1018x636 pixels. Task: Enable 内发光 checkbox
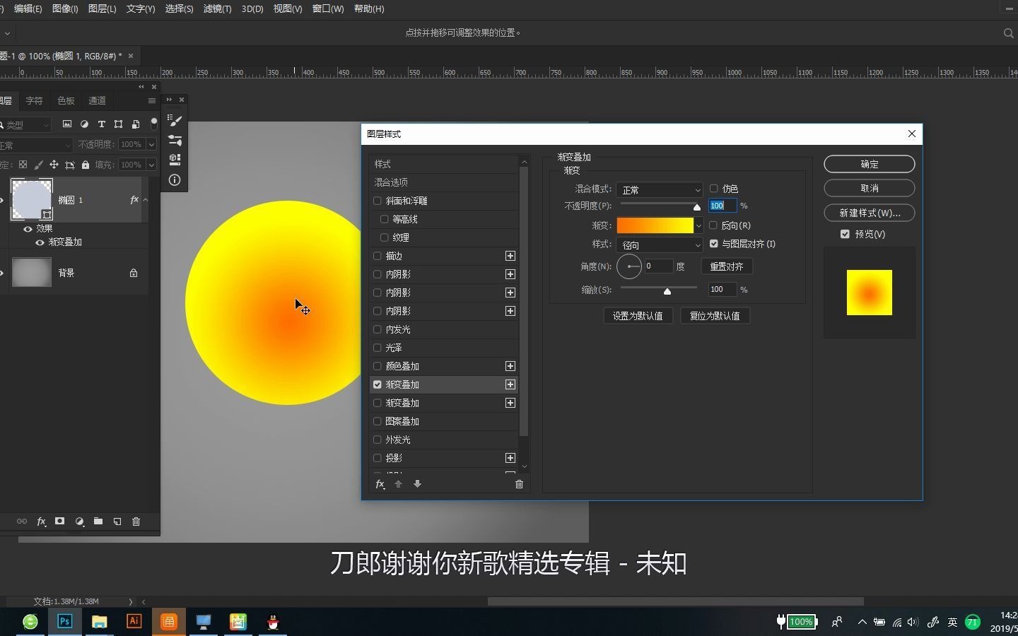(378, 329)
